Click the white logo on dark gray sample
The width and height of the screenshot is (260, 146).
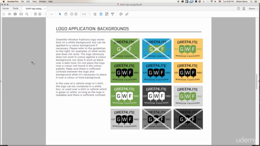tap(157, 96)
